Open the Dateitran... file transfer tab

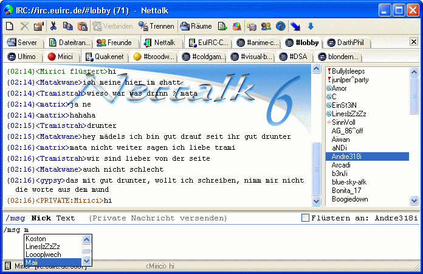[x=69, y=43]
